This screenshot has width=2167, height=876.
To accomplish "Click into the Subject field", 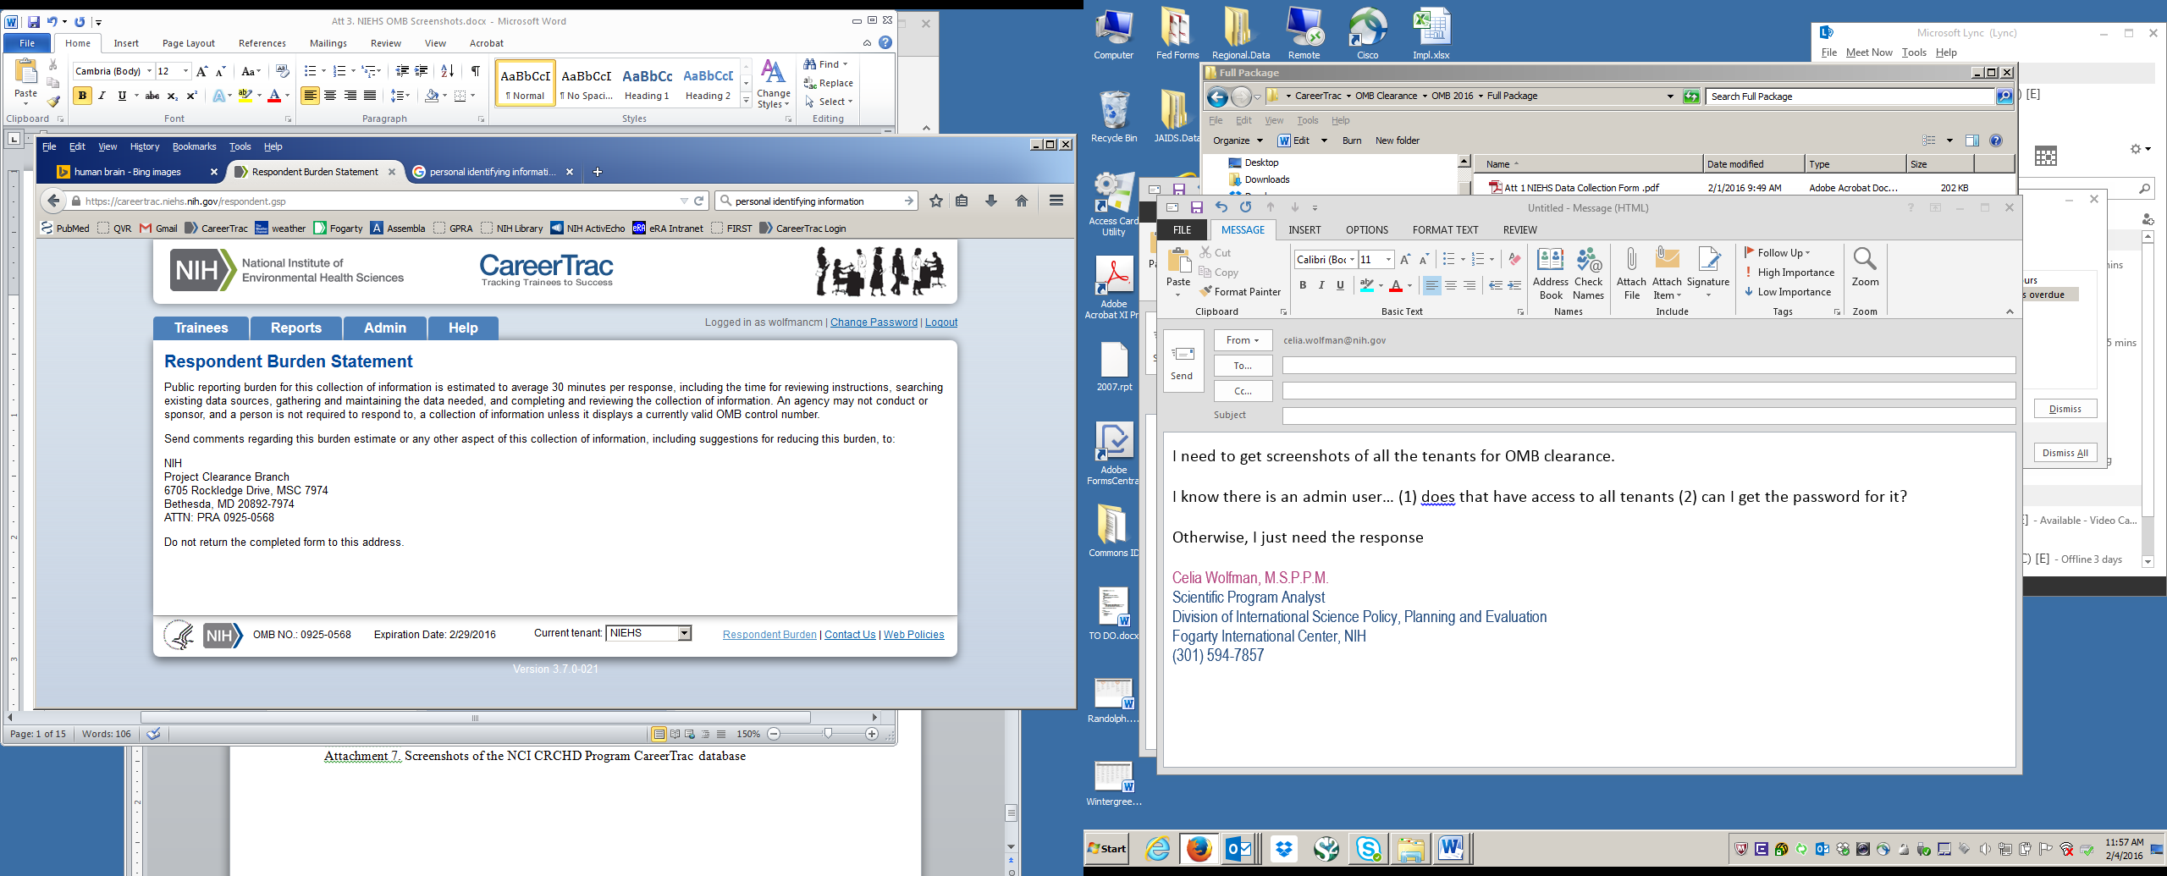I will click(x=1647, y=416).
